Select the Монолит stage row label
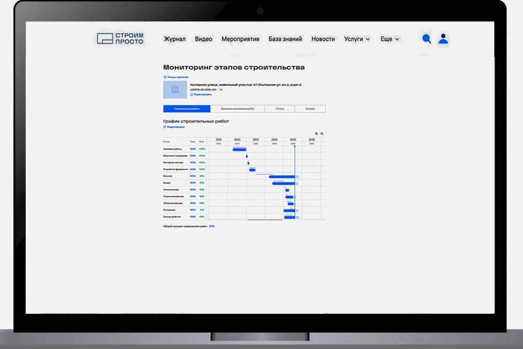The height and width of the screenshot is (349, 523). coord(168,176)
